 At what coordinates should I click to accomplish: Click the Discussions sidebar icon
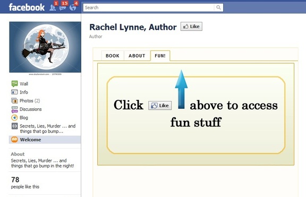click(14, 109)
